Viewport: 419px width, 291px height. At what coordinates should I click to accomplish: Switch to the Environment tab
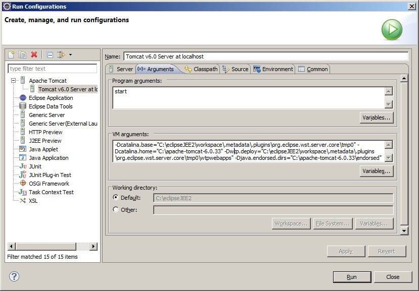pos(273,69)
